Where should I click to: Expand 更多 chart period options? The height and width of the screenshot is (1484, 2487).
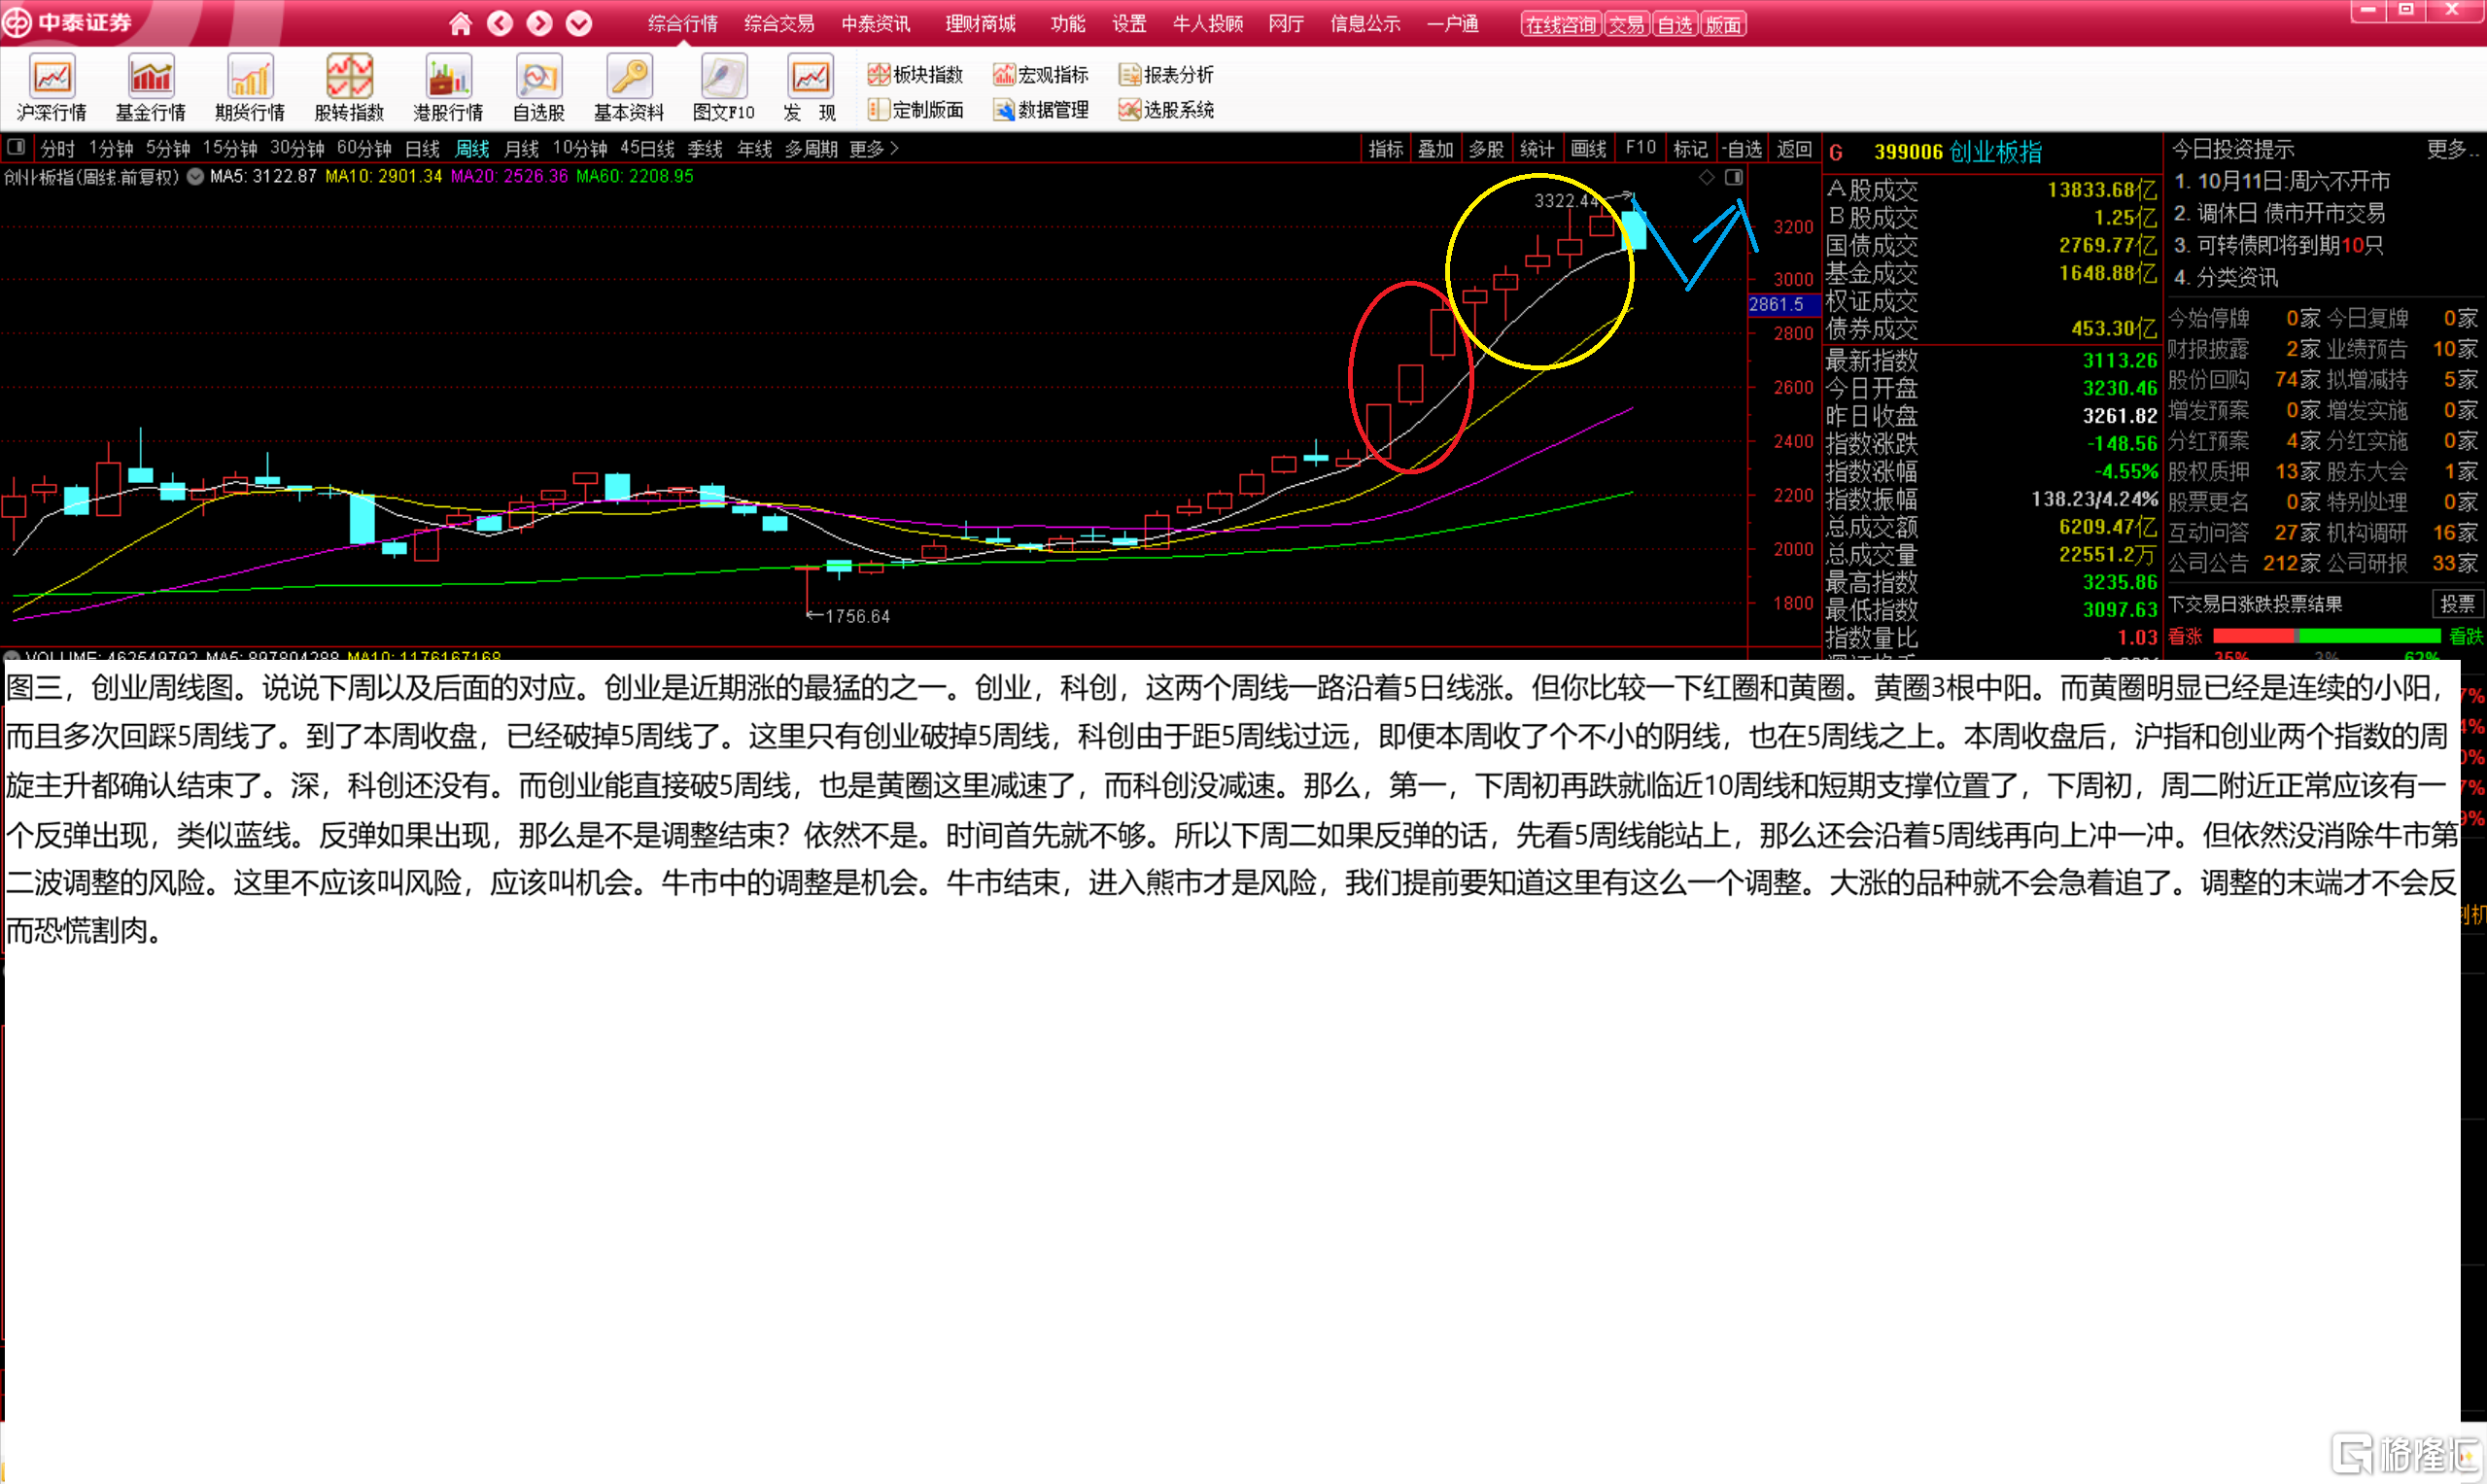[x=874, y=149]
